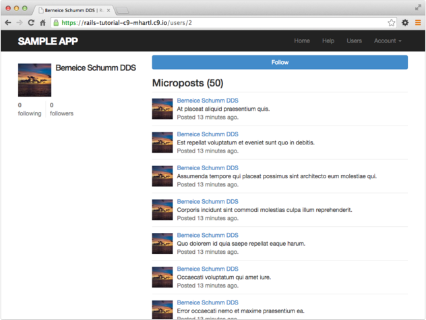Click the browser back arrow
426x320 pixels.
point(7,22)
